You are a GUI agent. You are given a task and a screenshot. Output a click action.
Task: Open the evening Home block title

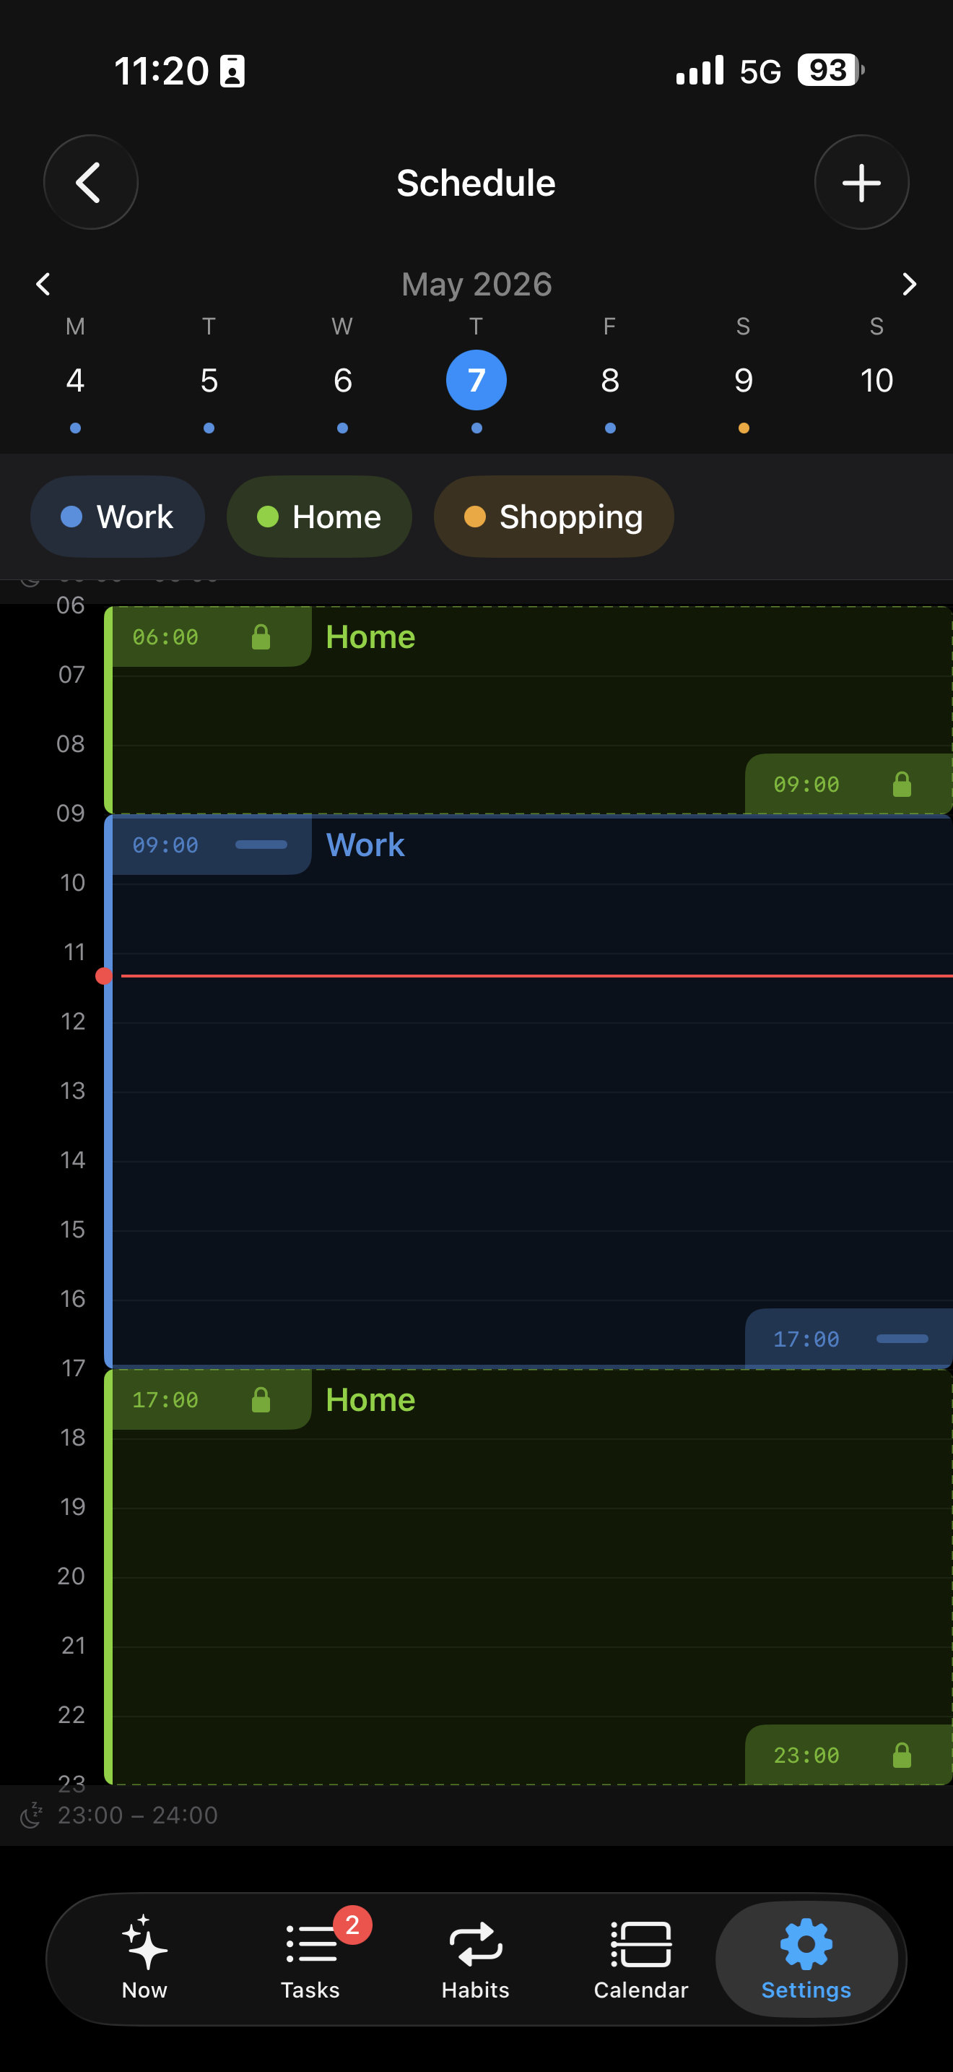tap(370, 1399)
